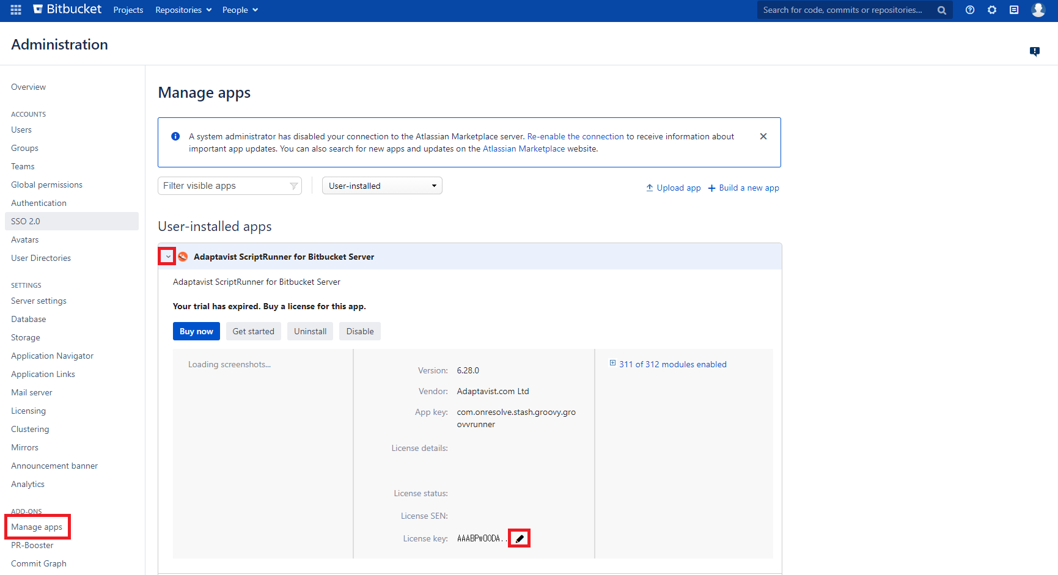Open Groups in sidebar

click(24, 148)
